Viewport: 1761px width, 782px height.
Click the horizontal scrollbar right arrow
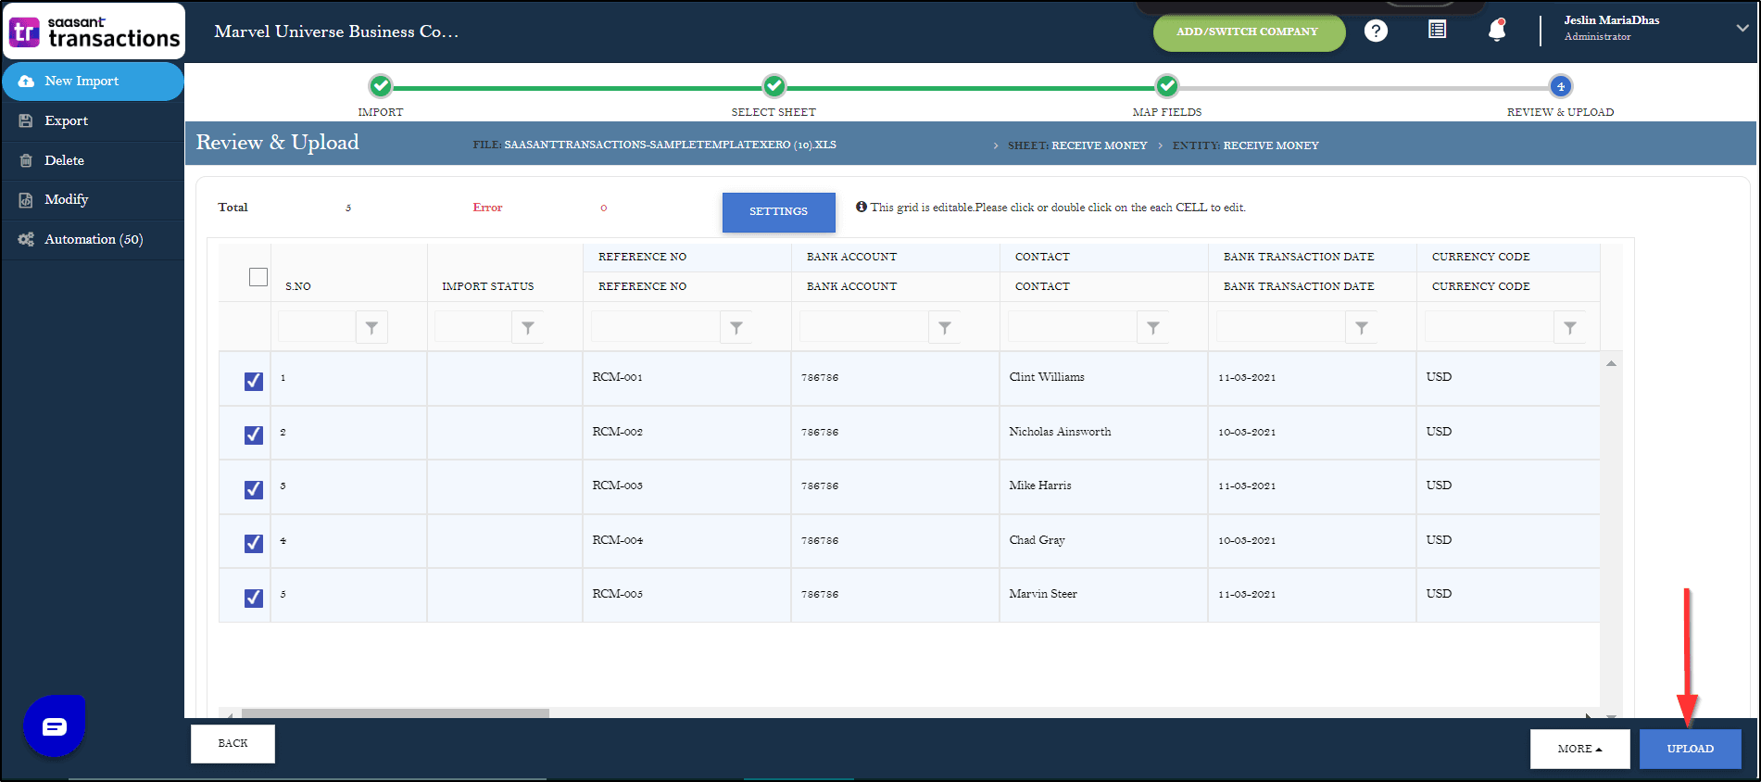(x=1588, y=715)
